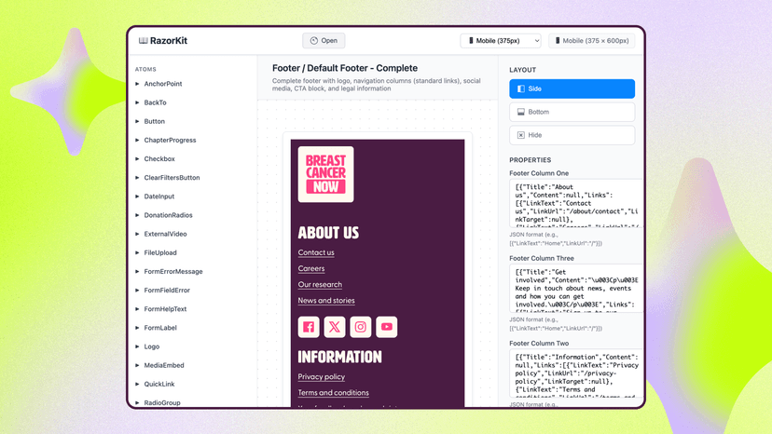Open the Instagram social icon in footer
This screenshot has height=434, width=772.
(x=361, y=327)
